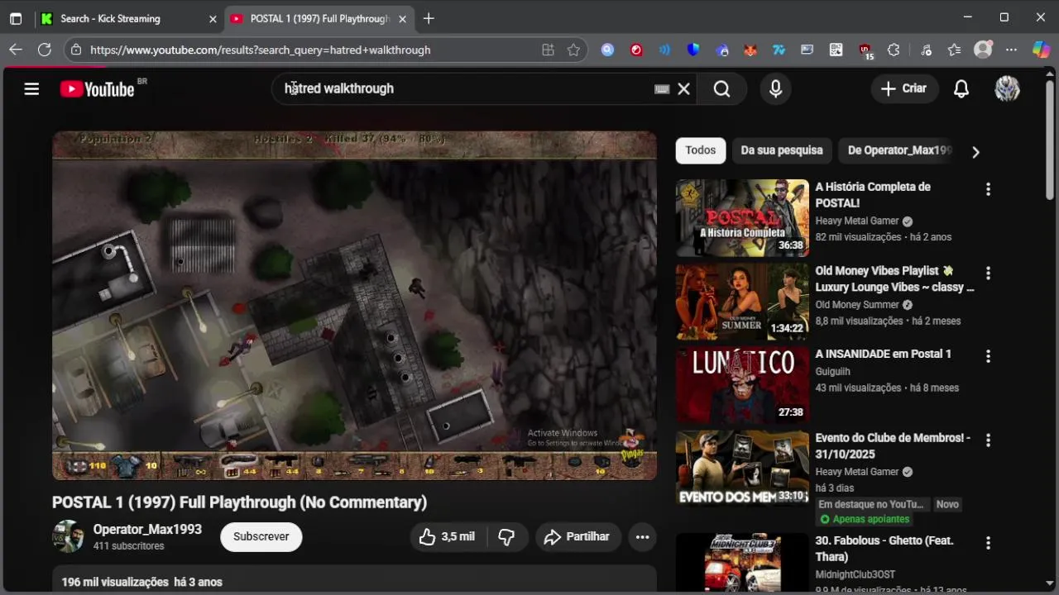The height and width of the screenshot is (595, 1059).
Task: Show more filter chips with right arrow
Action: click(x=975, y=152)
